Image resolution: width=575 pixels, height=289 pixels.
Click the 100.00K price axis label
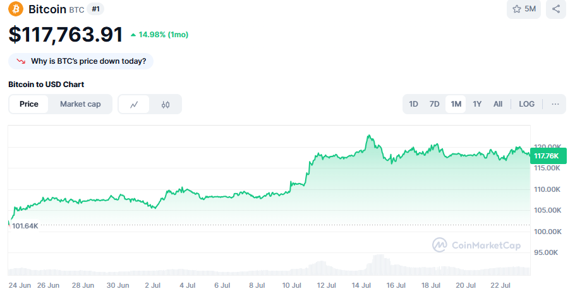(547, 232)
